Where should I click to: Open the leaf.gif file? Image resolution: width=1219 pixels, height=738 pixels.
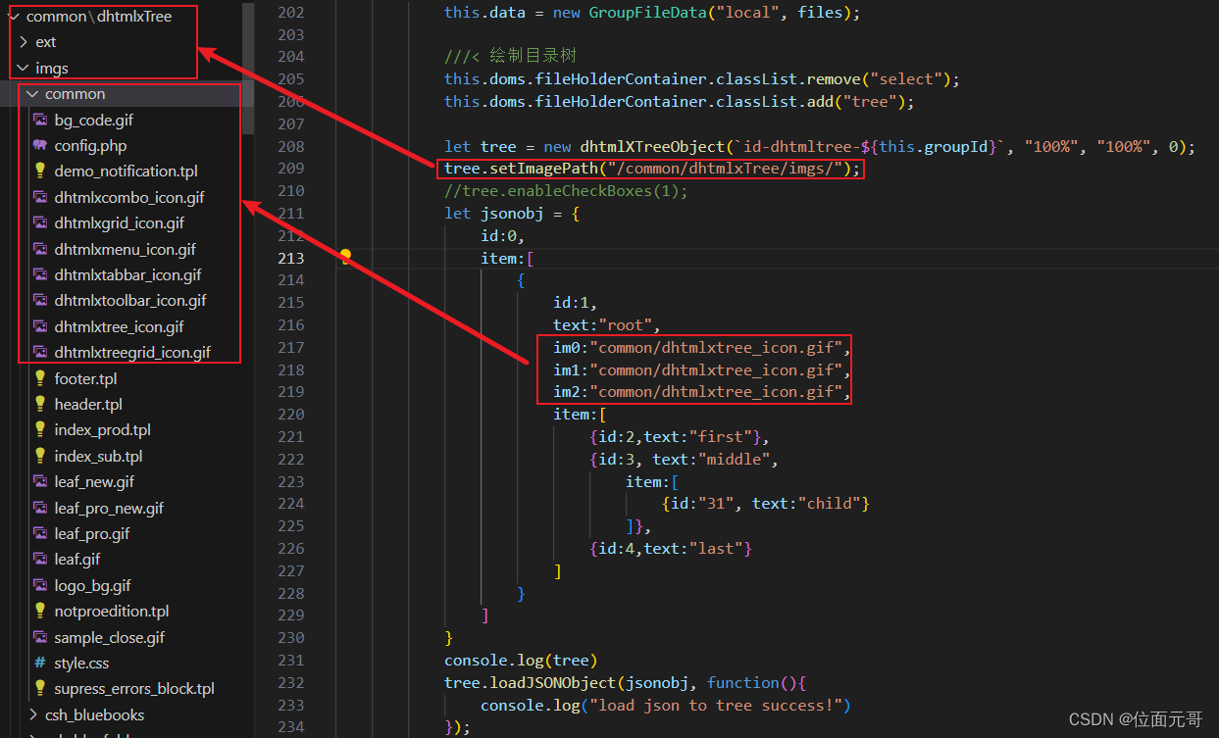coord(77,560)
